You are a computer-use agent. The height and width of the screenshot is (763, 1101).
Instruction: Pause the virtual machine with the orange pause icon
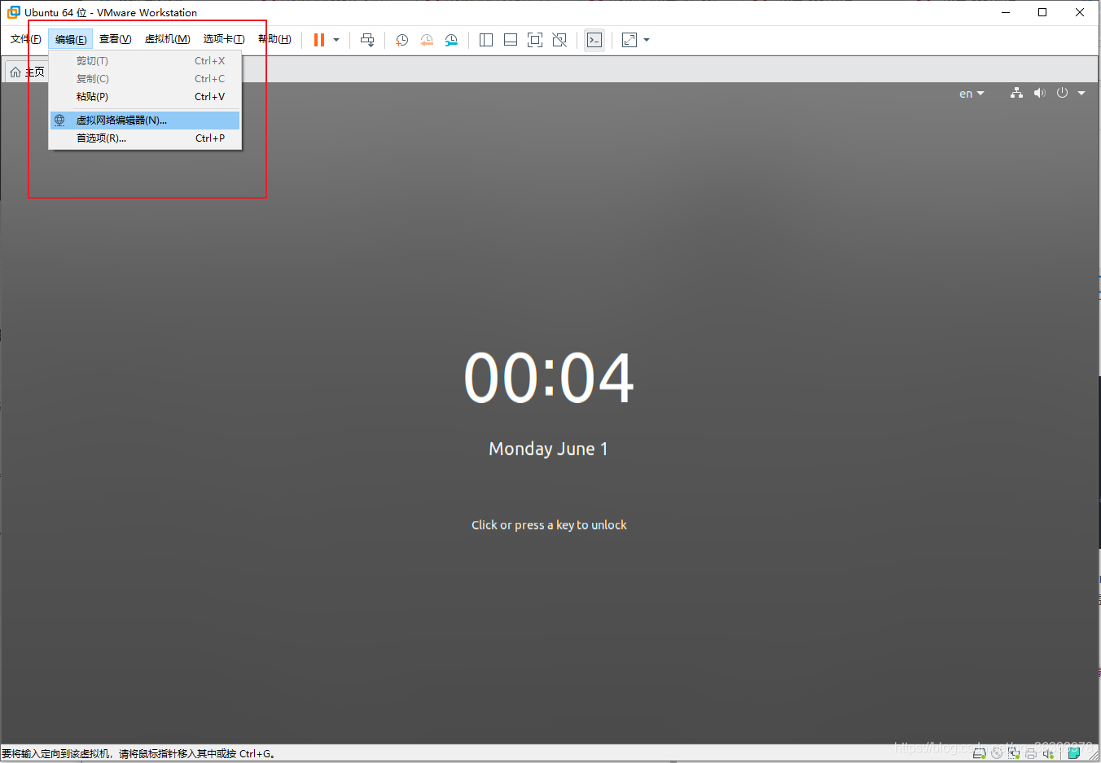[x=319, y=40]
